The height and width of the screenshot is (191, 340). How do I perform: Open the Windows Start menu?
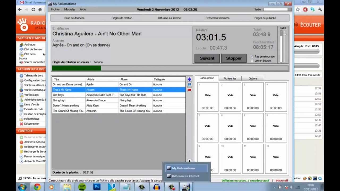[x=22, y=187]
